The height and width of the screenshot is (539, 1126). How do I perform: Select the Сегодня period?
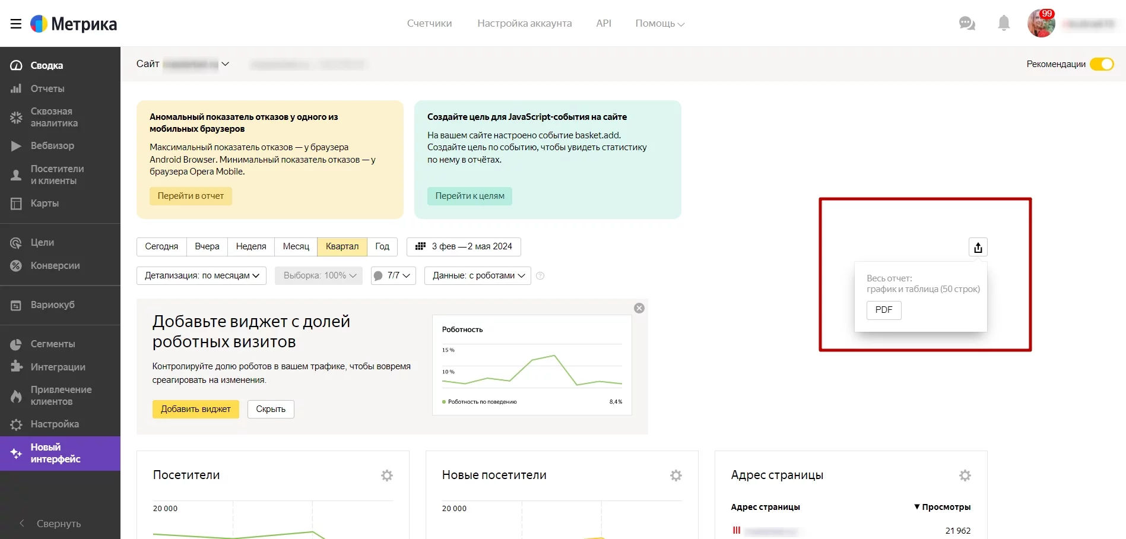pyautogui.click(x=161, y=246)
